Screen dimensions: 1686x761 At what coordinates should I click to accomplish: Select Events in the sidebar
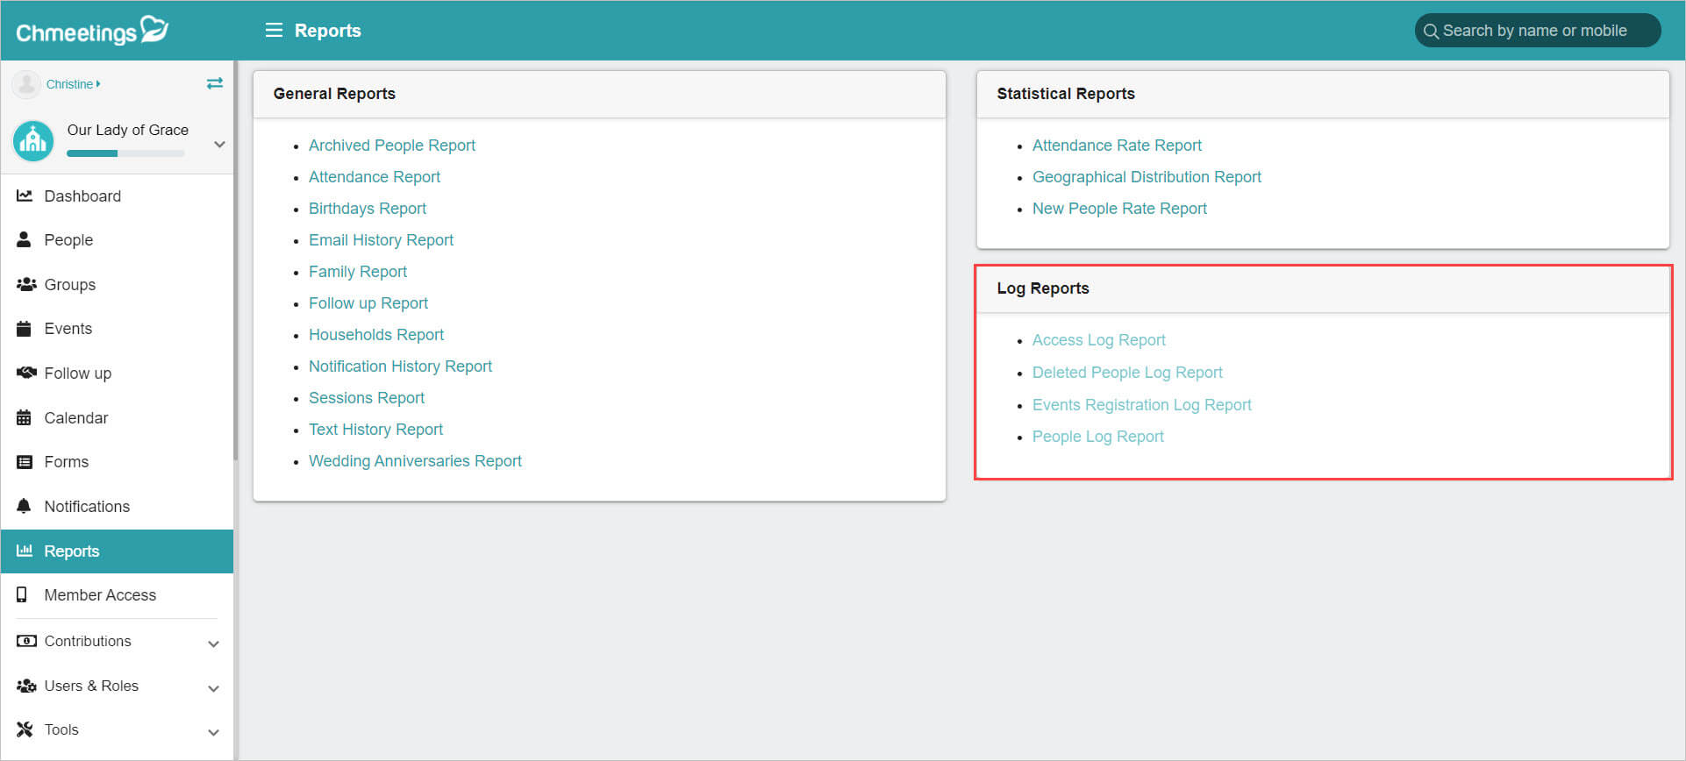(118, 329)
